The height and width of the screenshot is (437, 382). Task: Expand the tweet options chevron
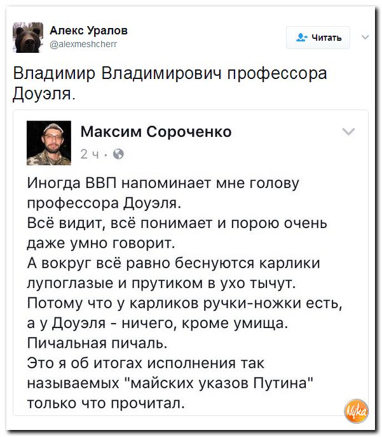[x=365, y=37]
